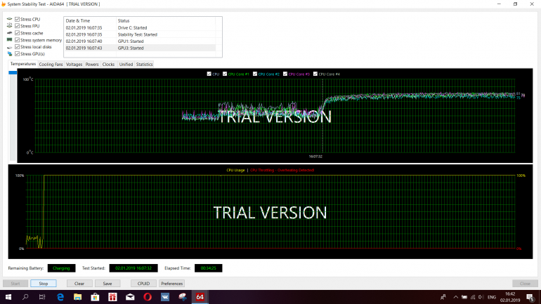This screenshot has width=541, height=304.
Task: Switch to the Cooling Fans tab
Action: tap(51, 64)
